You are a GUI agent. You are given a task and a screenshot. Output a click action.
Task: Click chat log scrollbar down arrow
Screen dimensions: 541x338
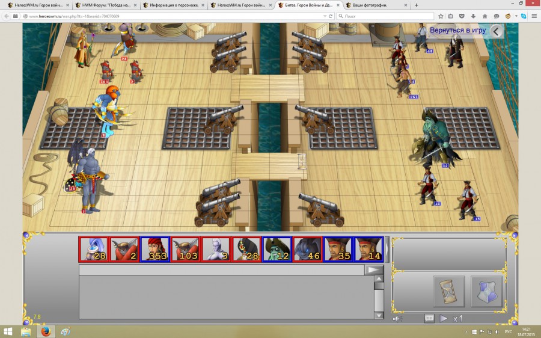[379, 315]
